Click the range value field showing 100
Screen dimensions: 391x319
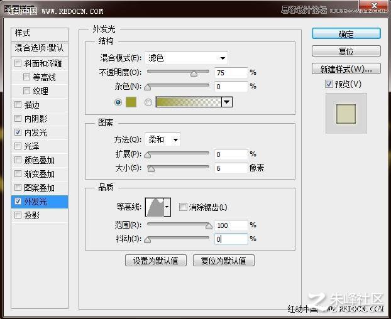point(231,225)
